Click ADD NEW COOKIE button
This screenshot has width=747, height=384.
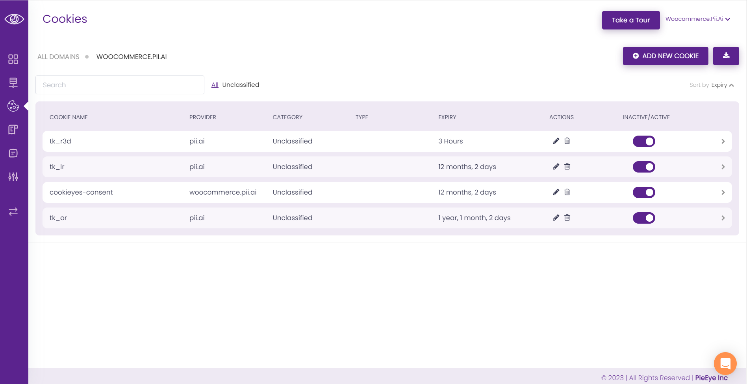tap(665, 56)
